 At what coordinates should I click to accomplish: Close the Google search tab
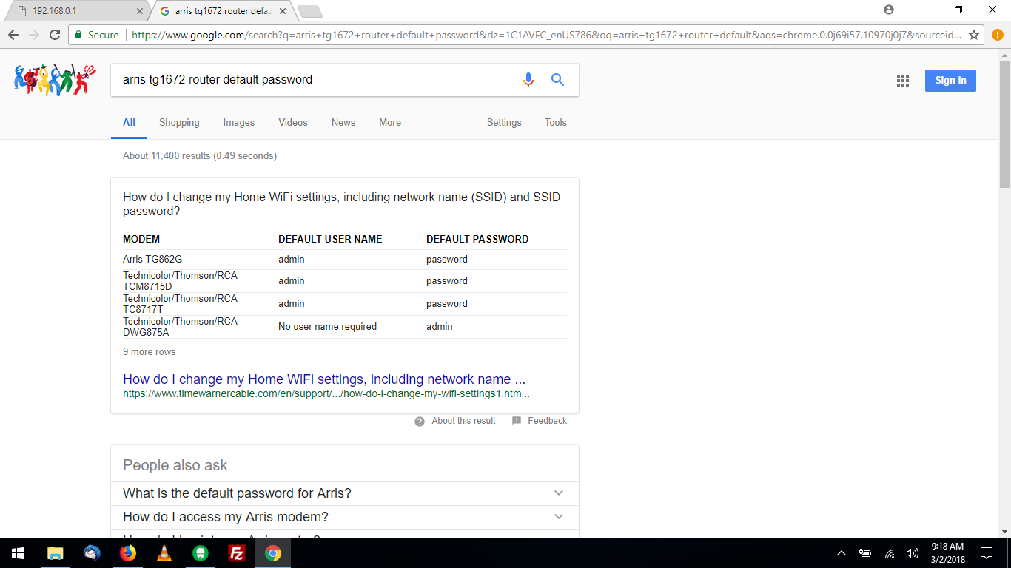283,11
